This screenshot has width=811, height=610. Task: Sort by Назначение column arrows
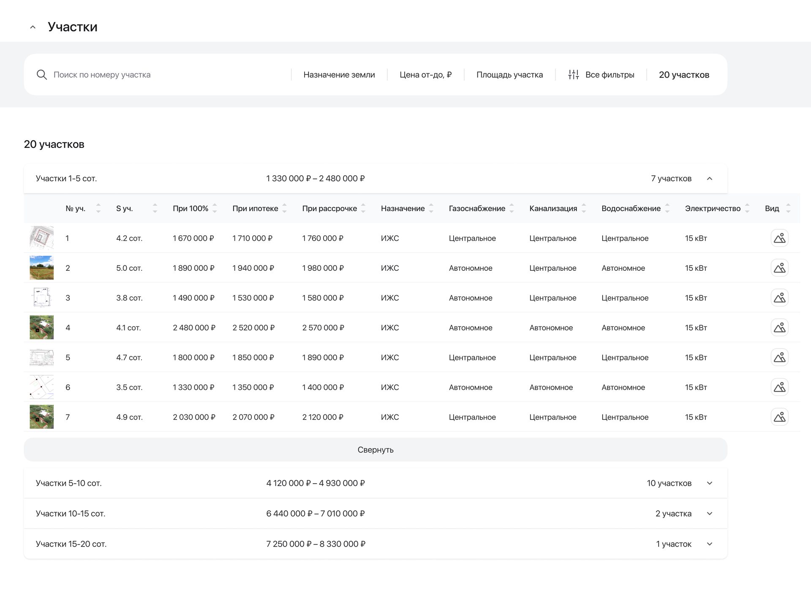(431, 208)
